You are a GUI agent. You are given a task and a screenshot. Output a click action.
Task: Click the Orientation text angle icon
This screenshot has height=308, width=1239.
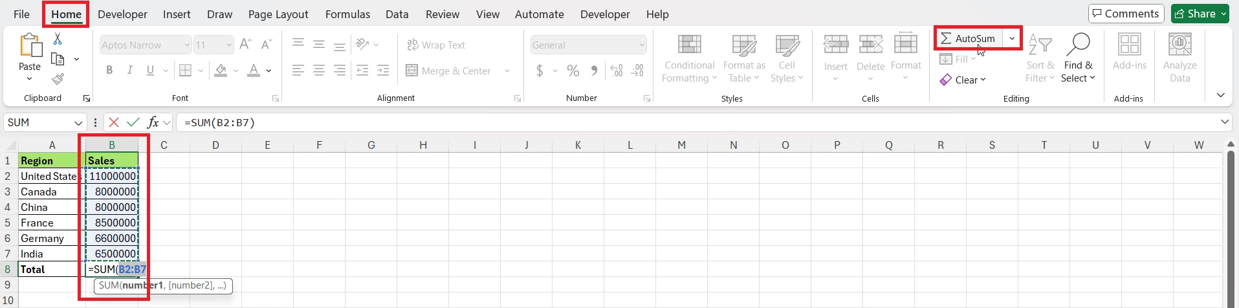pos(362,44)
